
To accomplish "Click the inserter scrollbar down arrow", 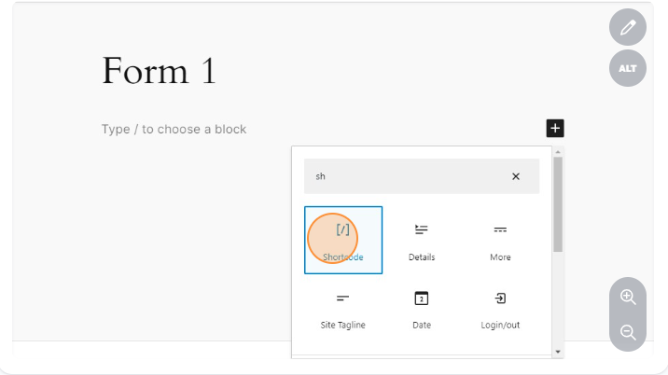I will point(558,352).
